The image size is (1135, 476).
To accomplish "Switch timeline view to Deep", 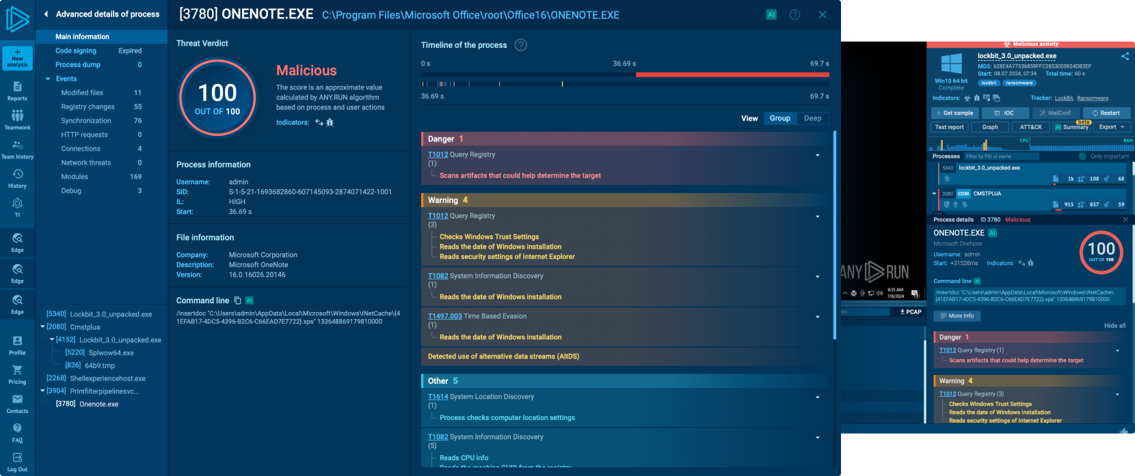I will [x=813, y=118].
